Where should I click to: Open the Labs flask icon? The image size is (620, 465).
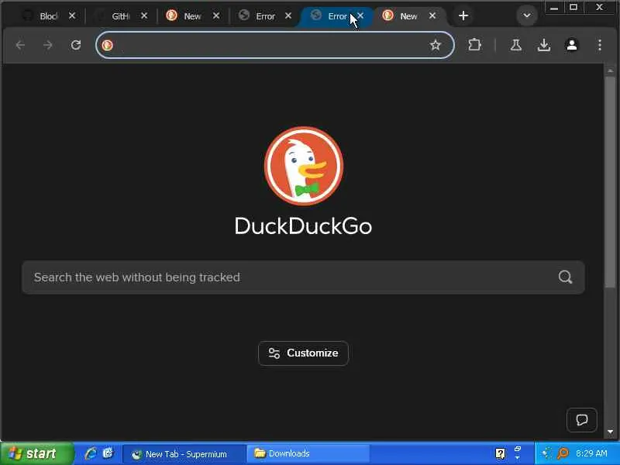coord(515,45)
